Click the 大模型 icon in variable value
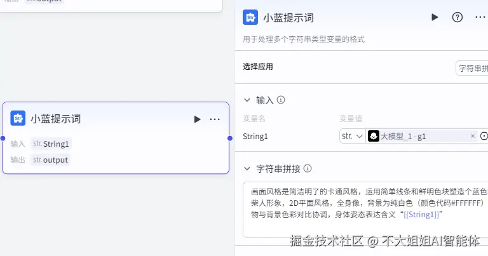Image resolution: width=488 pixels, height=256 pixels. (x=373, y=136)
